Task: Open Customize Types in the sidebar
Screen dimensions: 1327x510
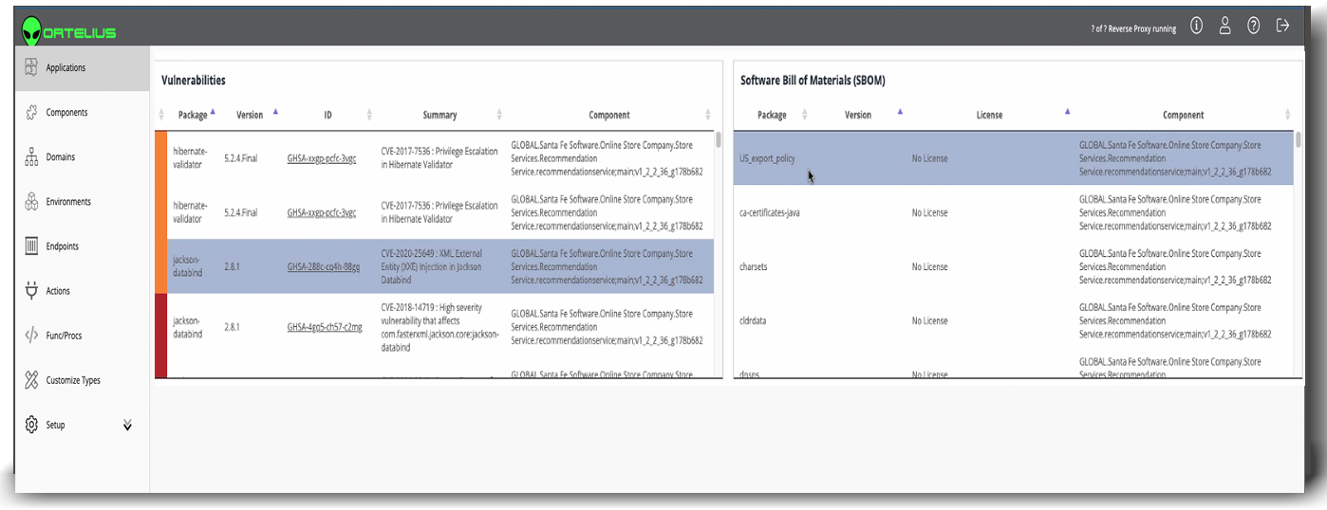Action: coord(73,380)
